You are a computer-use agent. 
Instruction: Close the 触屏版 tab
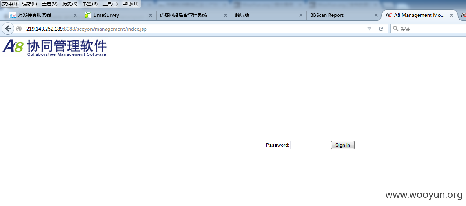pyautogui.click(x=301, y=15)
